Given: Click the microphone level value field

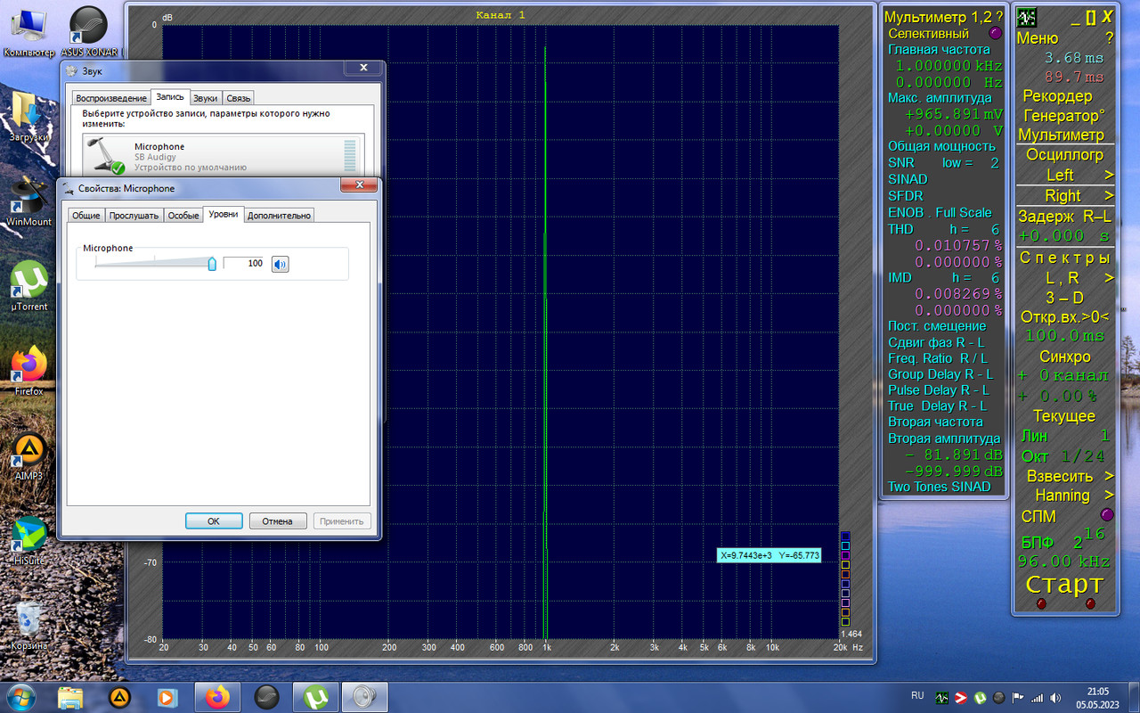Looking at the screenshot, I should pos(244,264).
